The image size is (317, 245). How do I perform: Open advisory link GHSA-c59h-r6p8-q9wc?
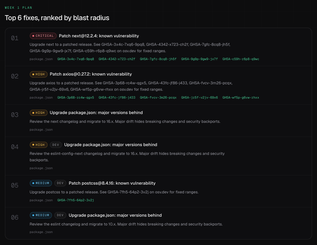click(241, 59)
